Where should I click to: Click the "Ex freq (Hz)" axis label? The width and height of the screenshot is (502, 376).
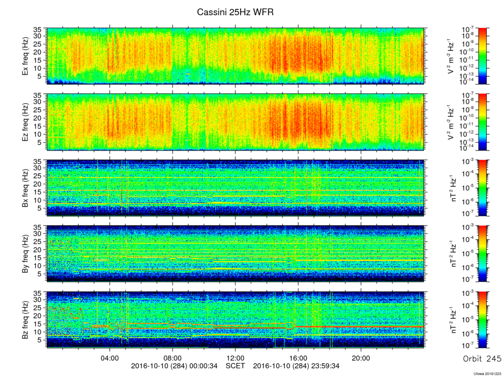(x=25, y=56)
